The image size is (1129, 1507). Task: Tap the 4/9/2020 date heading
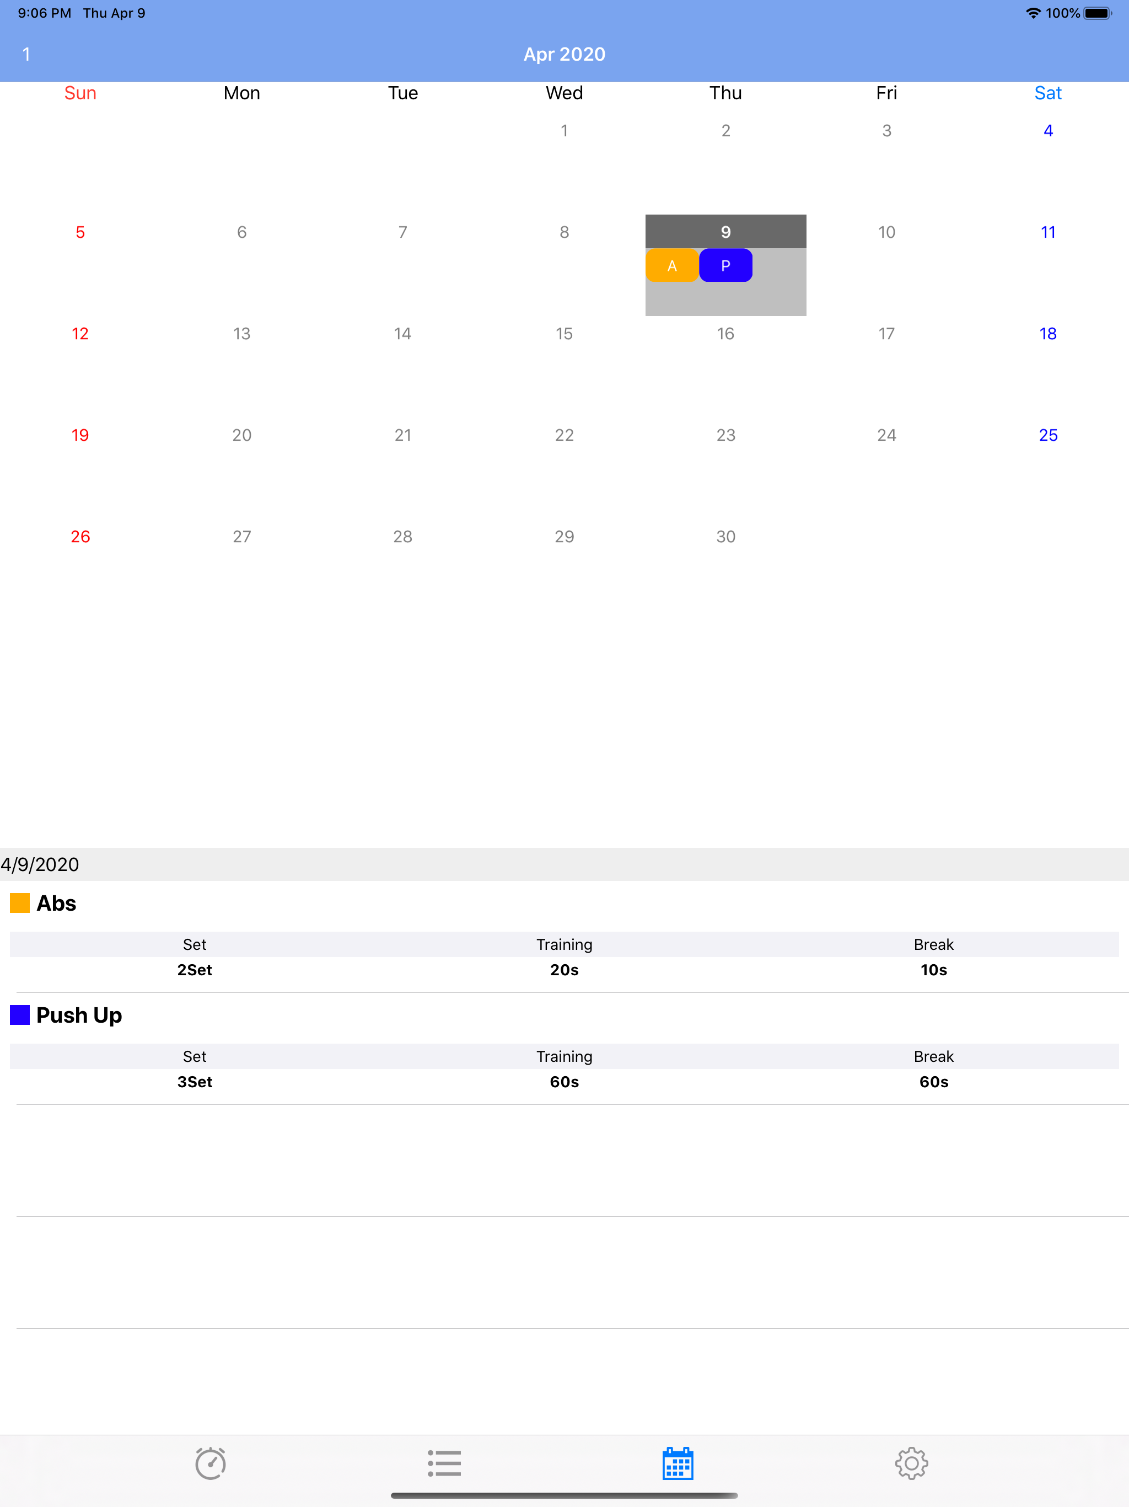click(39, 864)
